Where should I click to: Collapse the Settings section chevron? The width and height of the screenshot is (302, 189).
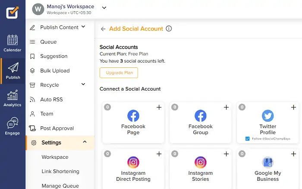tap(85, 142)
